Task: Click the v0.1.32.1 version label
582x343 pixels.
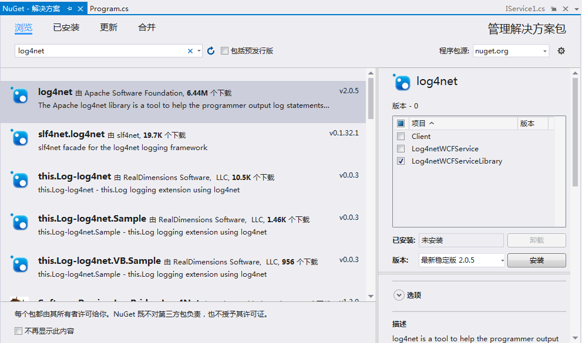Action: click(344, 133)
